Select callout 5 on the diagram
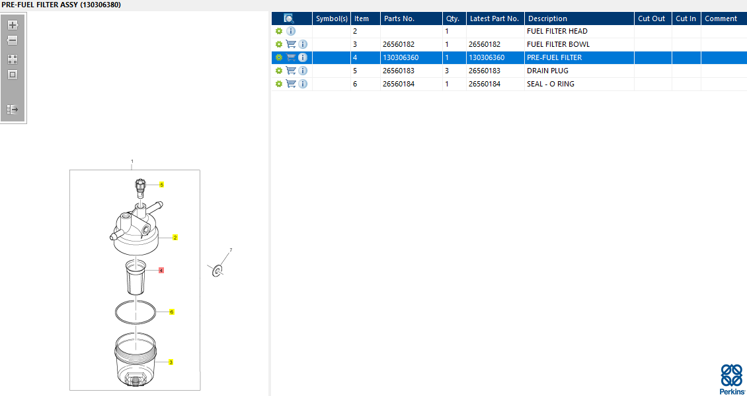 [x=161, y=184]
